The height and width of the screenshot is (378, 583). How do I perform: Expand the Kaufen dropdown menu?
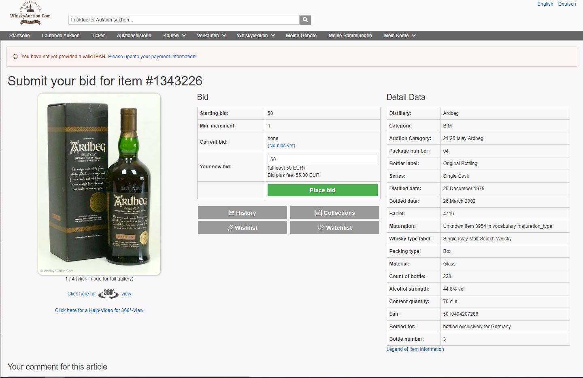click(174, 36)
